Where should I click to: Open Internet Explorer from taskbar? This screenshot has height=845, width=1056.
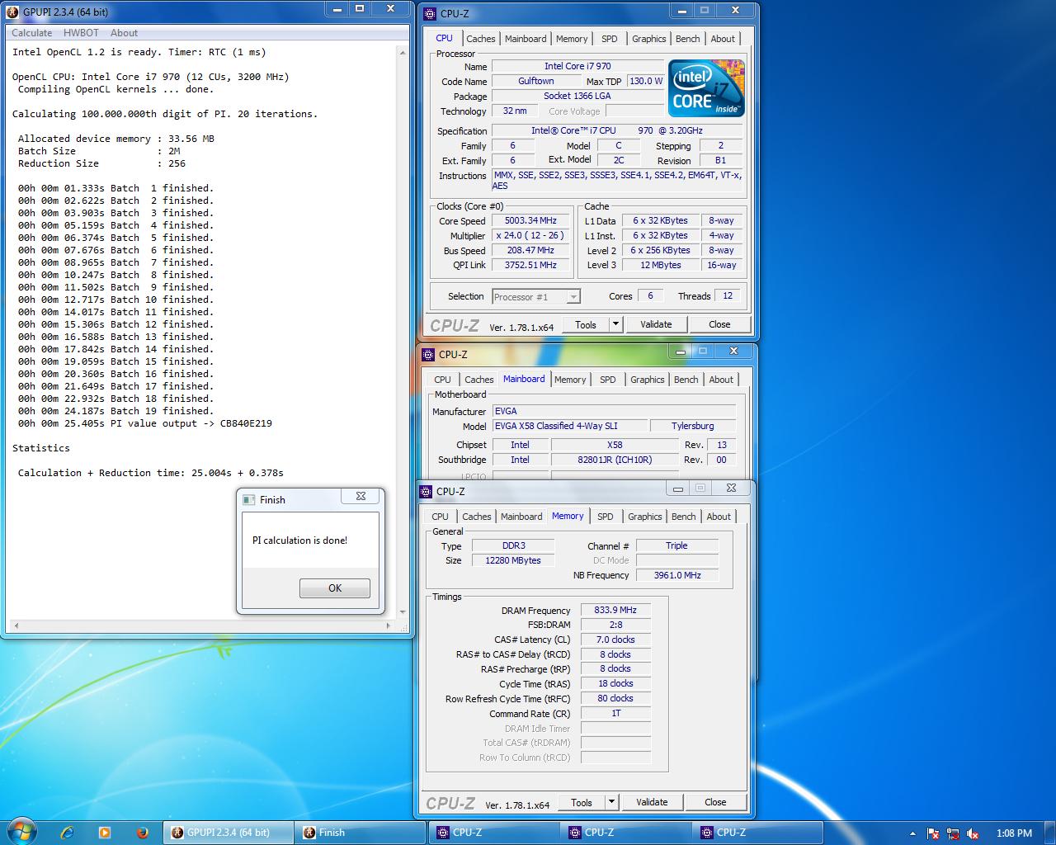(x=68, y=833)
